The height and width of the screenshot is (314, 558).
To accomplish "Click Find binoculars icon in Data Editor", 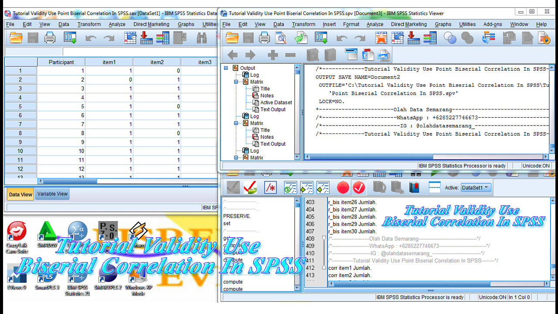I will pyautogui.click(x=201, y=38).
